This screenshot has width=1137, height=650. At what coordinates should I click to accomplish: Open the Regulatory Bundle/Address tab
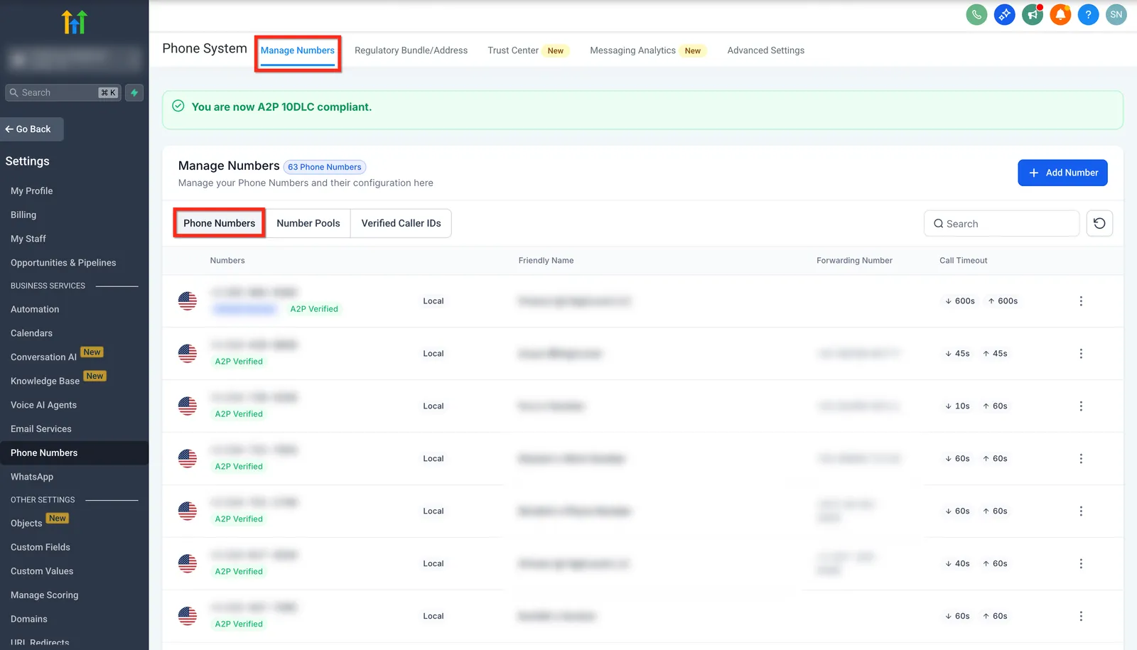click(x=411, y=50)
